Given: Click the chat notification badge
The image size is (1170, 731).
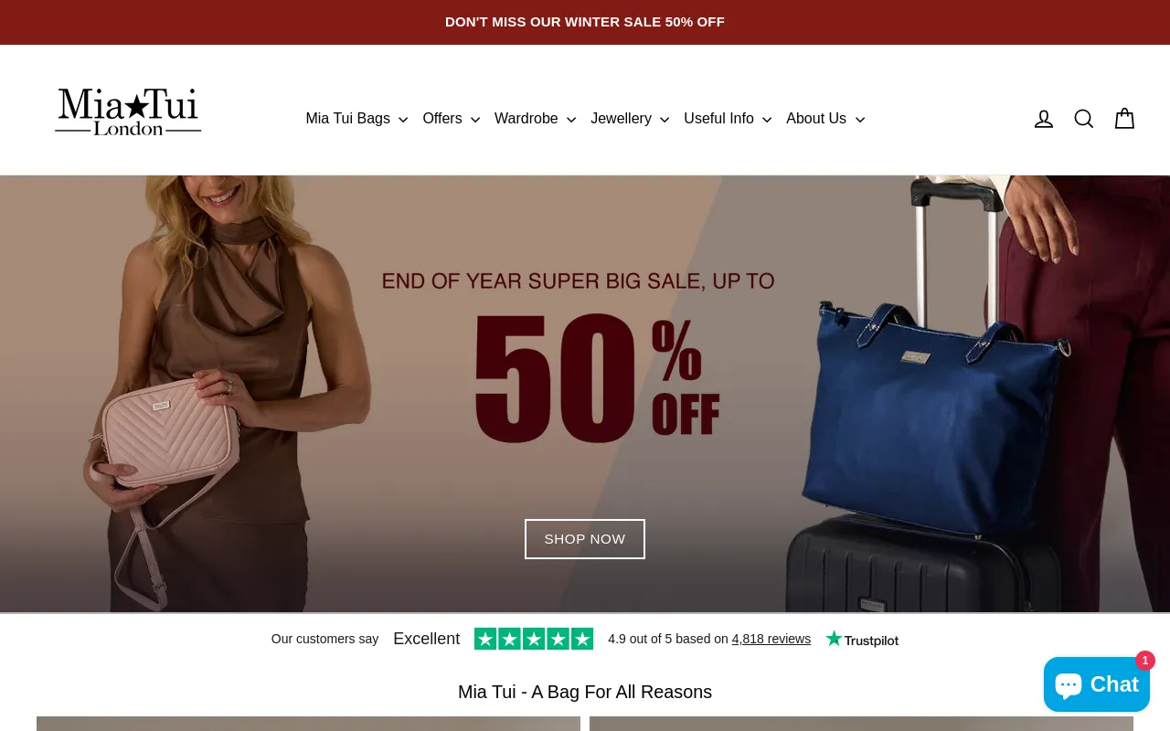Looking at the screenshot, I should [x=1145, y=660].
